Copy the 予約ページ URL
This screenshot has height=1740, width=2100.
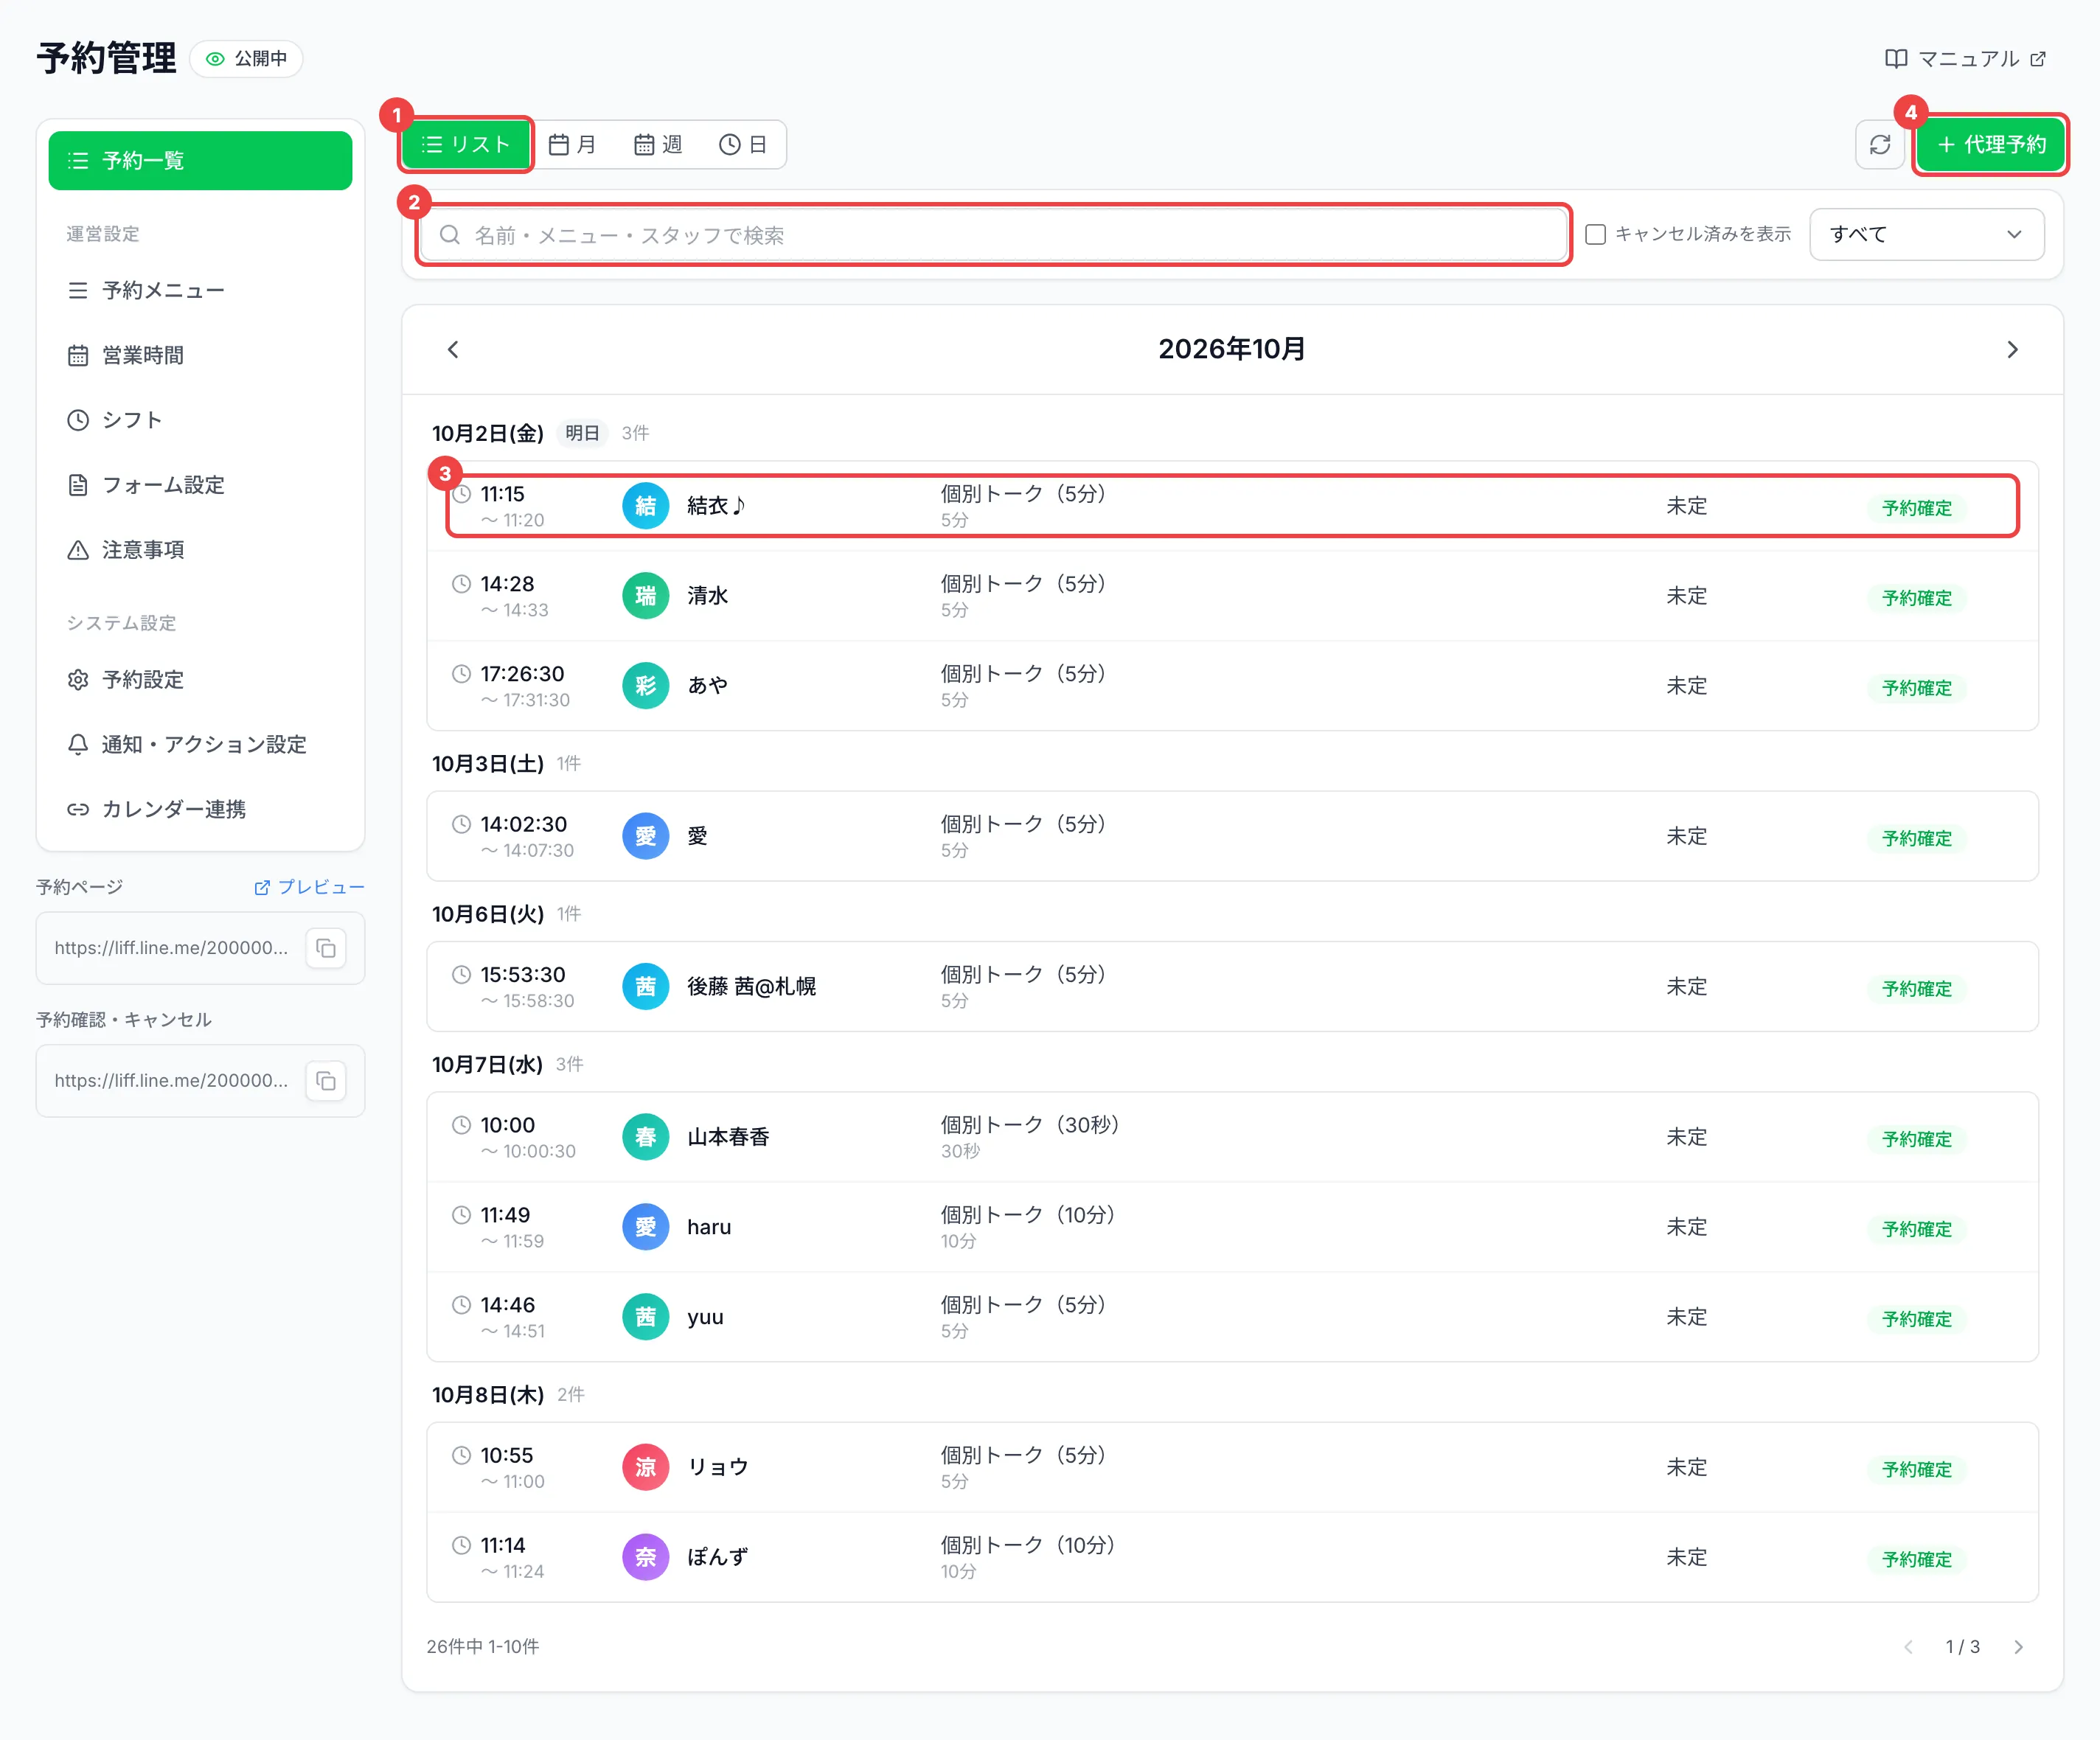coord(326,948)
